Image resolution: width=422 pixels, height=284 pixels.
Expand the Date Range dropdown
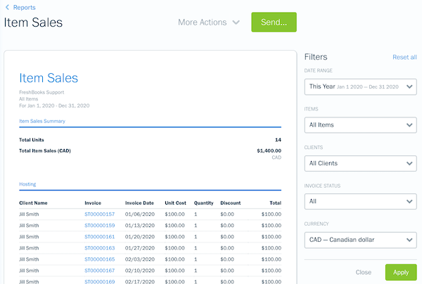361,86
